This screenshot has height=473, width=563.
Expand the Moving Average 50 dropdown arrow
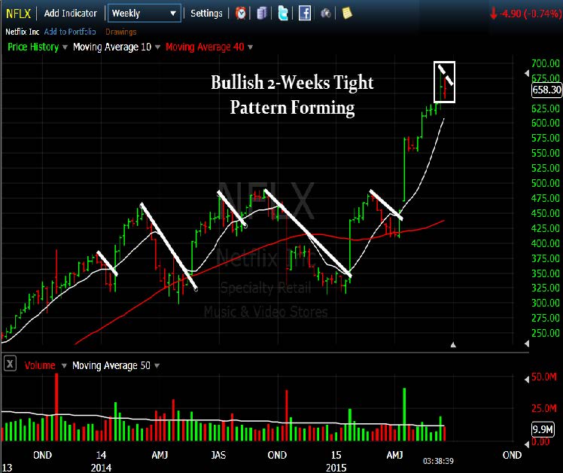point(157,366)
